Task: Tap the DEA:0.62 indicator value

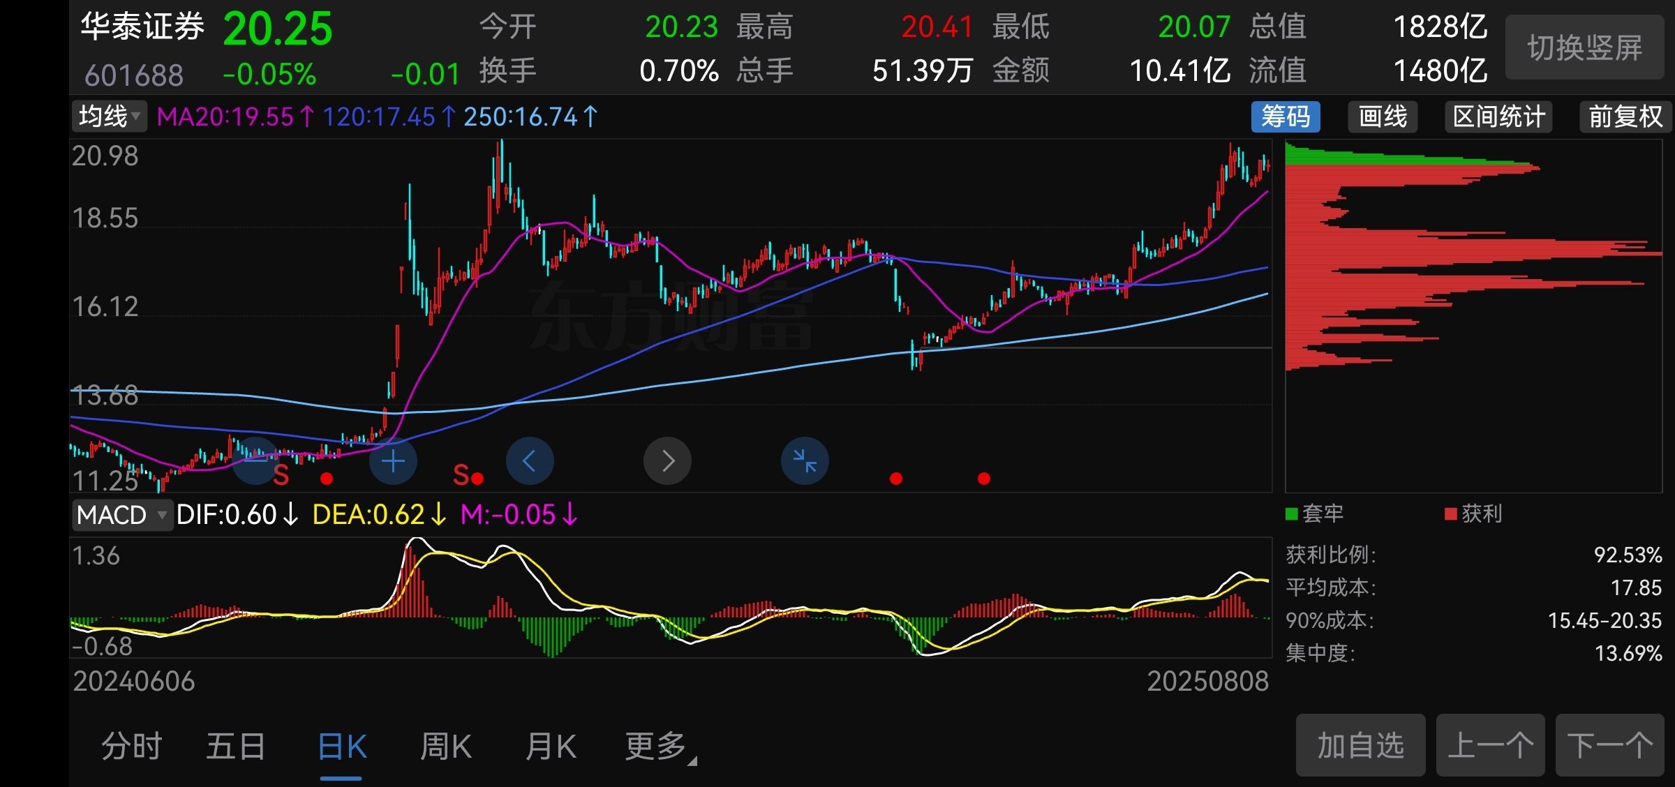Action: coord(380,515)
